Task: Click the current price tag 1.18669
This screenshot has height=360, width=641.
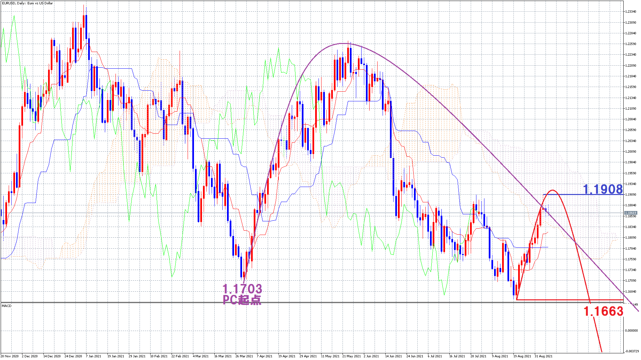Action: click(x=630, y=213)
